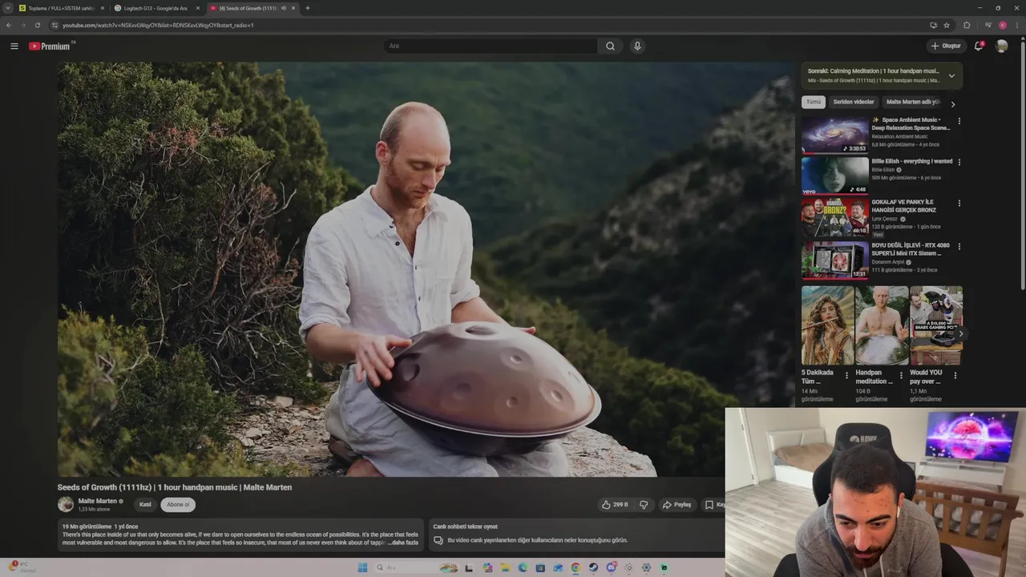This screenshot has height=577, width=1026.
Task: Click the browser address bar URL
Action: coord(158,25)
